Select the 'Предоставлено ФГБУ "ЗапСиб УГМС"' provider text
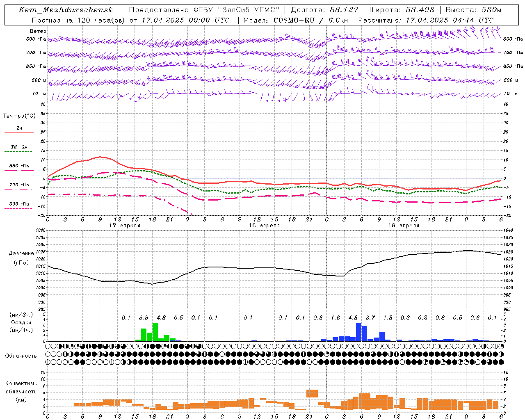Image resolution: width=525 pixels, height=420 pixels. point(204,10)
